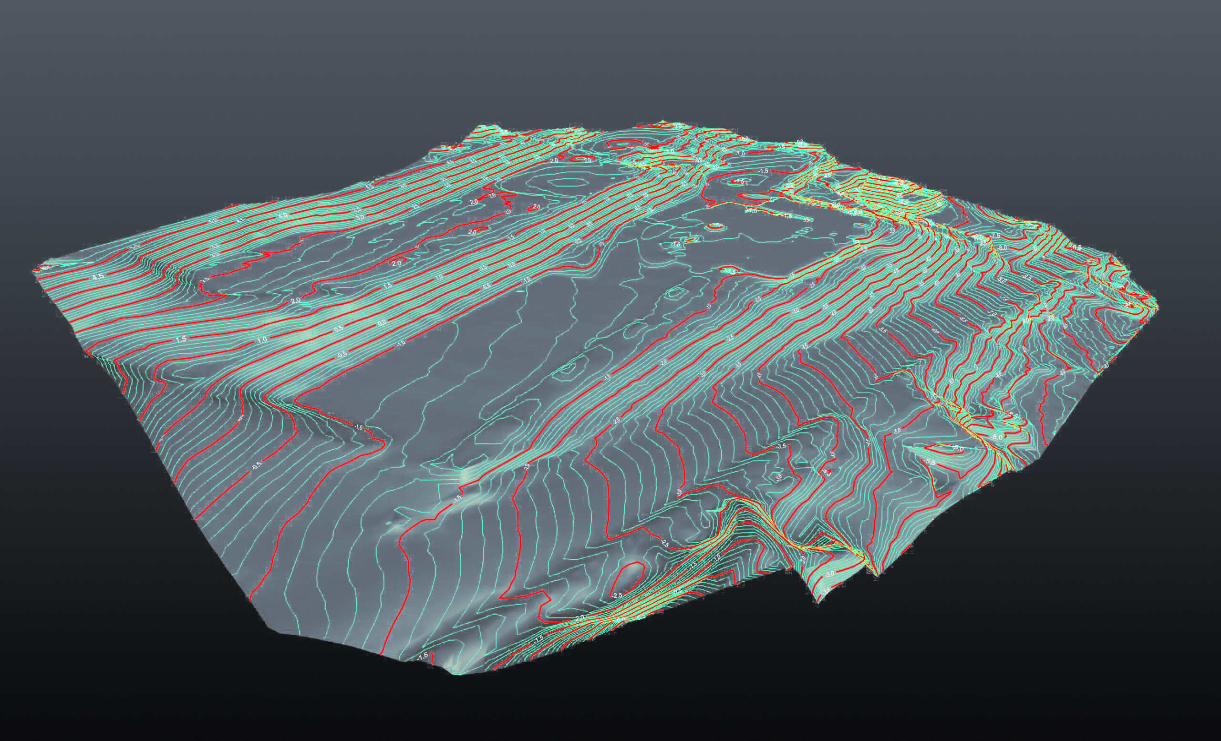Click the 0.0 contour label on left slope

tap(382, 323)
